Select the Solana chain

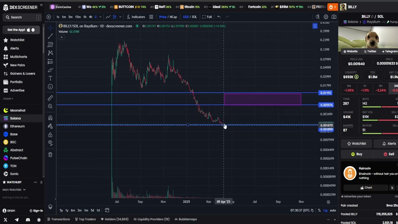15,118
